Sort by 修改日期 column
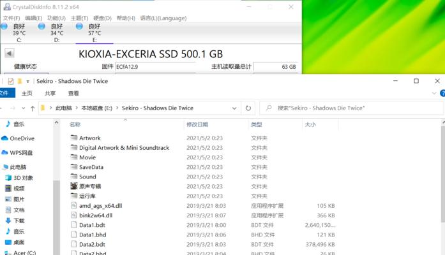 [x=197, y=124]
